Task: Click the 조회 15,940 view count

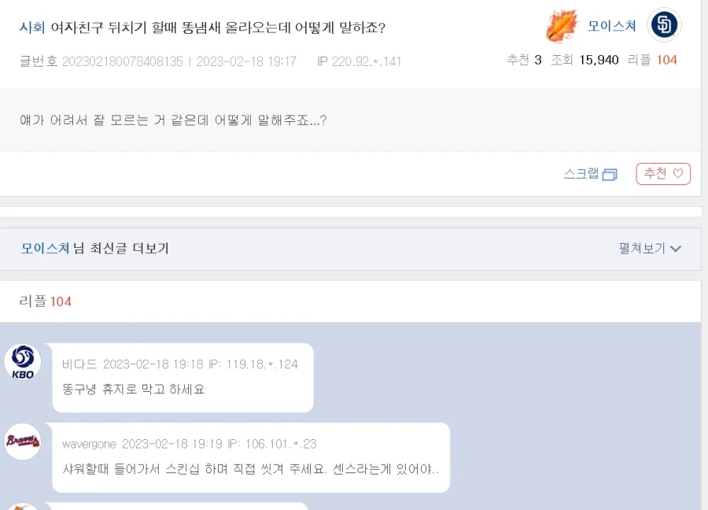Action: point(586,59)
